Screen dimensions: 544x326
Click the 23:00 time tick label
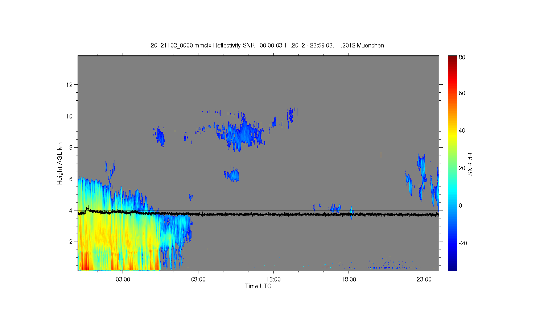click(x=424, y=279)
